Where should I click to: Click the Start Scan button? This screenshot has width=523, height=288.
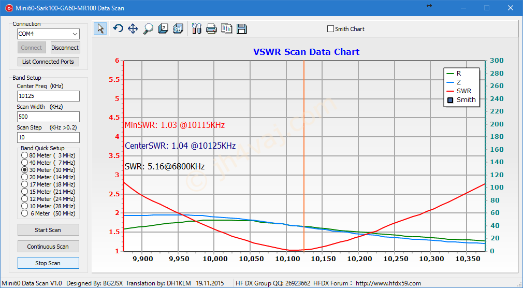coord(48,230)
